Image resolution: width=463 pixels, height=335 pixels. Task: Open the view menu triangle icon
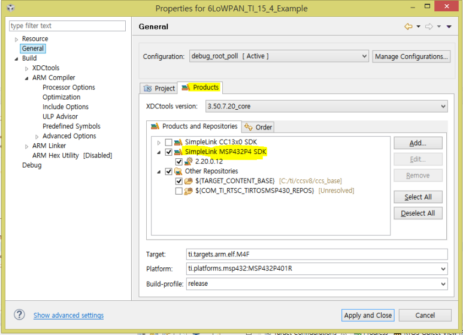pos(449,27)
